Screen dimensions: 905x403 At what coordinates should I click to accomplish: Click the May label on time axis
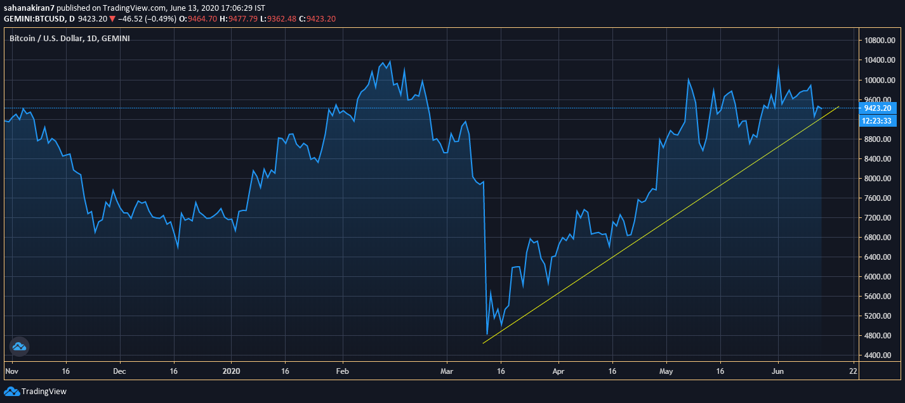click(666, 370)
